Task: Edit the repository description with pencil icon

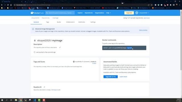Action: click(x=60, y=47)
